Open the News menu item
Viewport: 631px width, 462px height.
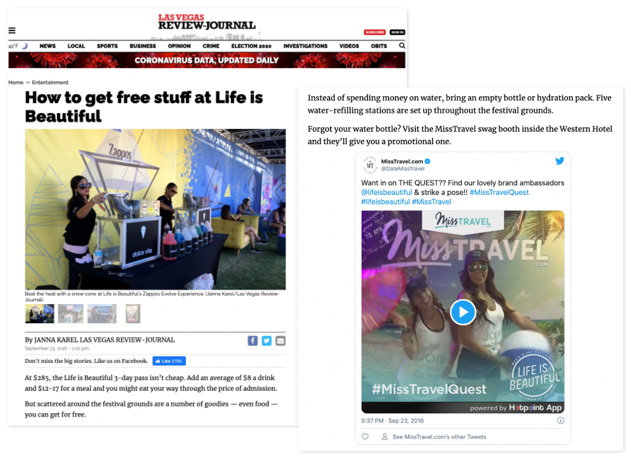pos(48,46)
